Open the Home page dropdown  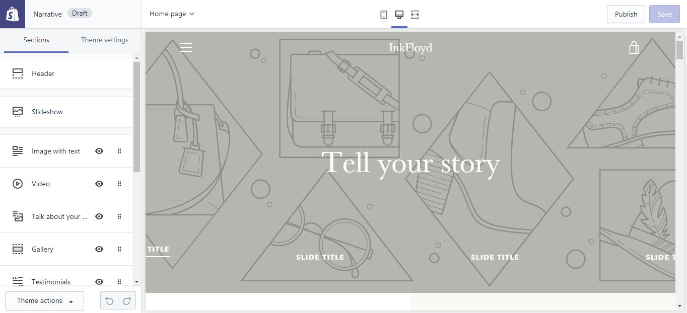pyautogui.click(x=172, y=14)
